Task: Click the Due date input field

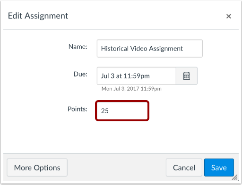Action: 137,76
